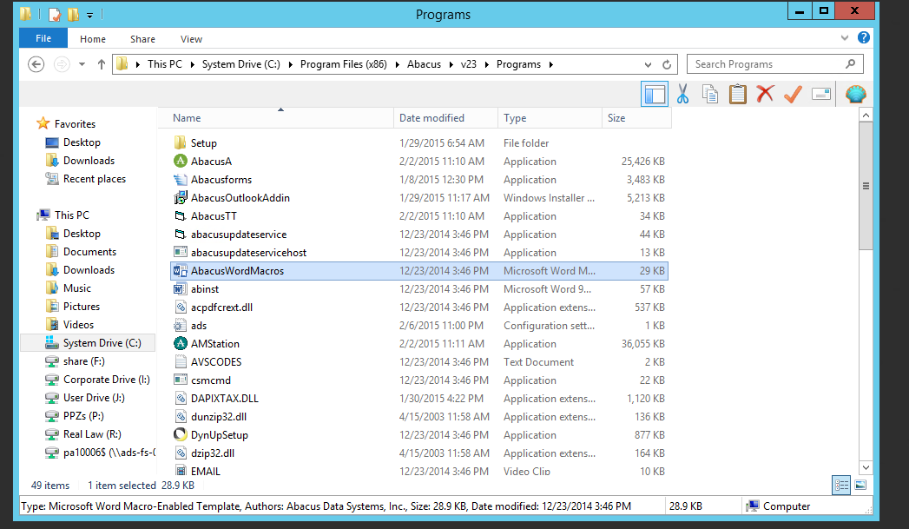The width and height of the screenshot is (909, 529).
Task: Select the AMStation application
Action: pos(419,343)
